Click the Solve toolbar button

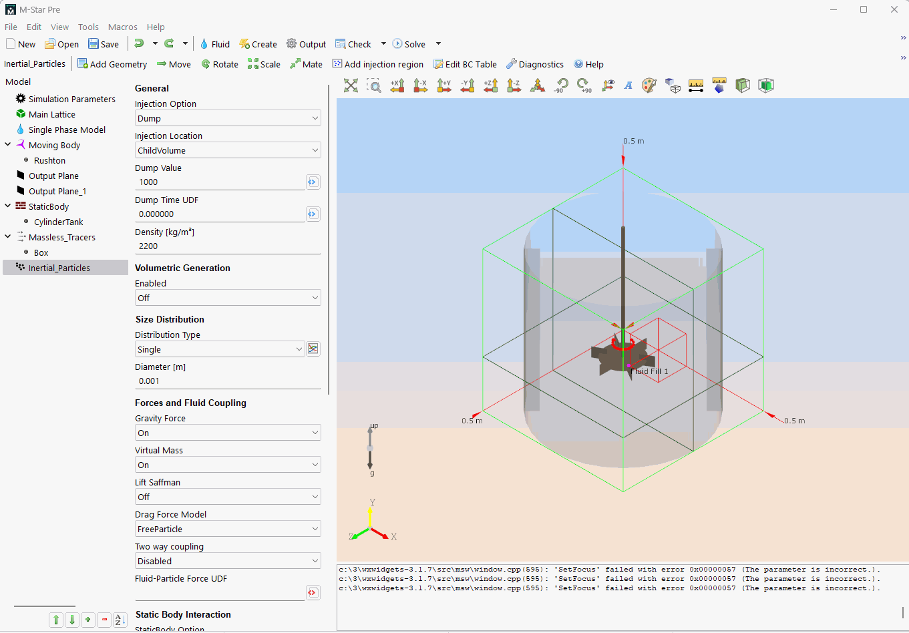click(x=409, y=44)
